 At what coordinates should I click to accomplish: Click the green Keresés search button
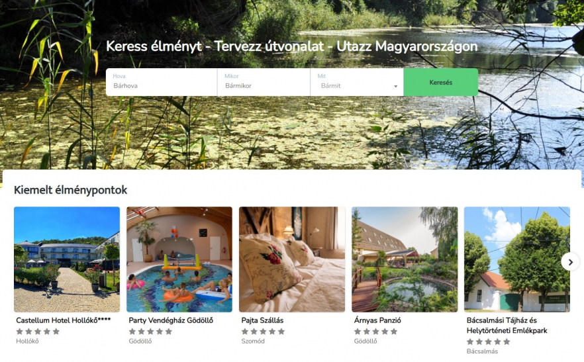pos(440,82)
